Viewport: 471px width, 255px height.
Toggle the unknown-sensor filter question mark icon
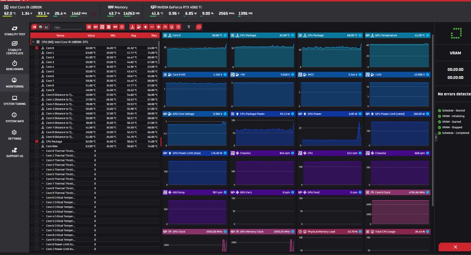pos(179,27)
